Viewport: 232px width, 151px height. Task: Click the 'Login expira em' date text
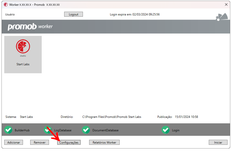coord(135,14)
